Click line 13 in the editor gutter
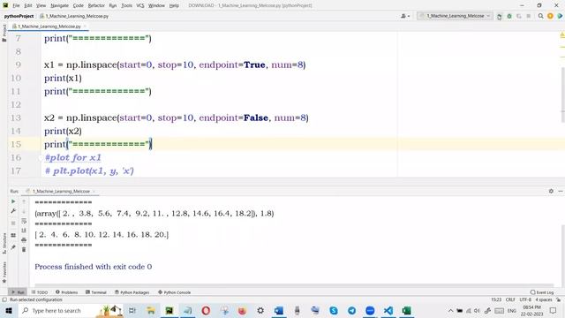 click(x=16, y=117)
